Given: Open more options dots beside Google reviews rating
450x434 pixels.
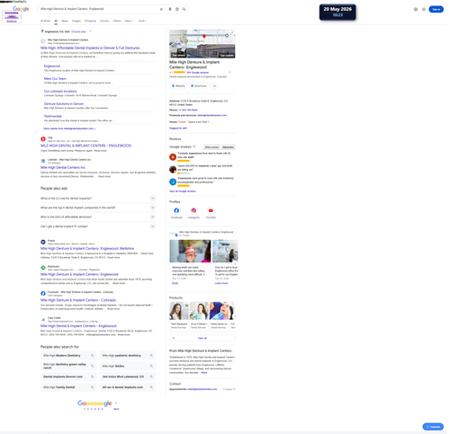Looking at the screenshot, I should pos(229,72).
